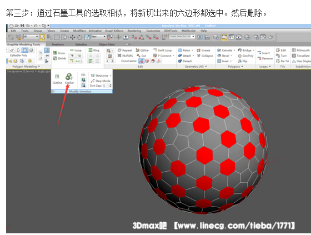Toggle the Polygon sub-object level
The height and width of the screenshot is (235, 311).
[25, 50]
